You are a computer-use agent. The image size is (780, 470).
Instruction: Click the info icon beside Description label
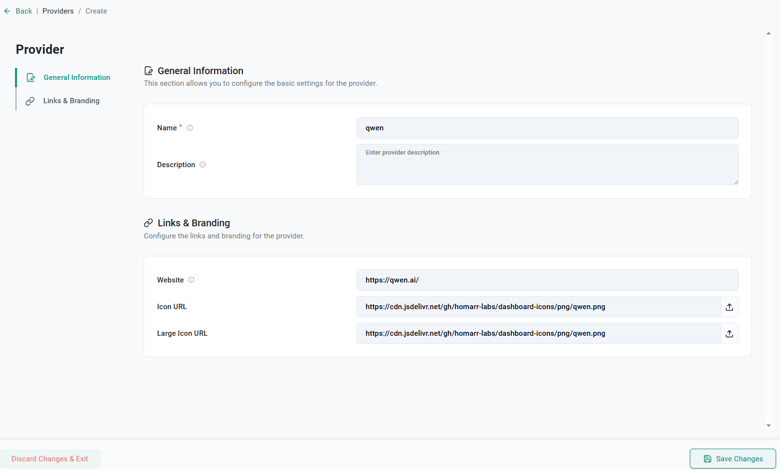coord(203,165)
